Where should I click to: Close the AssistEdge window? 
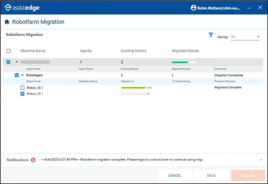pos(260,8)
